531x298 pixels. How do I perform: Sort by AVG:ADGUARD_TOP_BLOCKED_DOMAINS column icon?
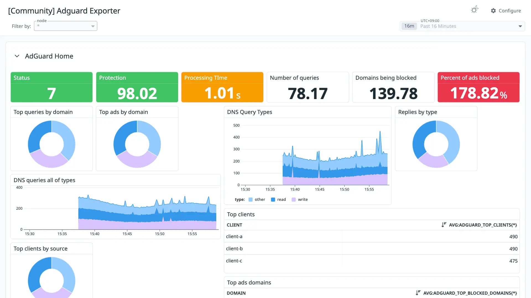418,293
